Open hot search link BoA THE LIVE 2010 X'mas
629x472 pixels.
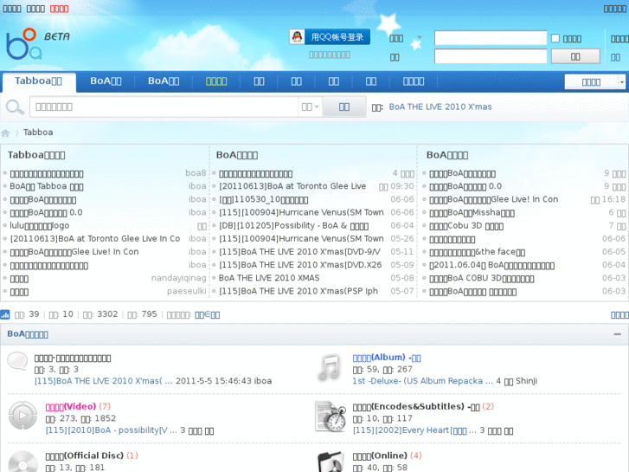tap(440, 107)
